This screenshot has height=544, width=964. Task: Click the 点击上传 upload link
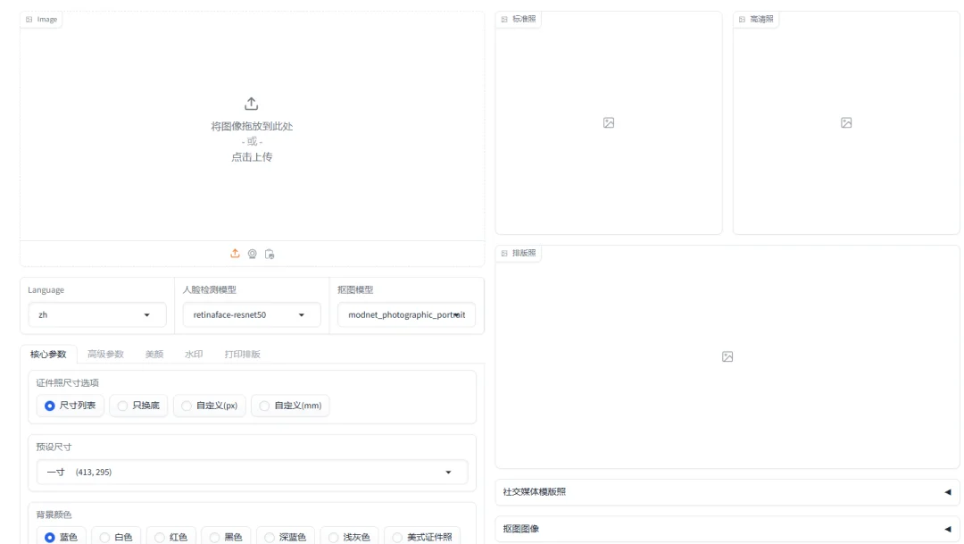(x=251, y=156)
